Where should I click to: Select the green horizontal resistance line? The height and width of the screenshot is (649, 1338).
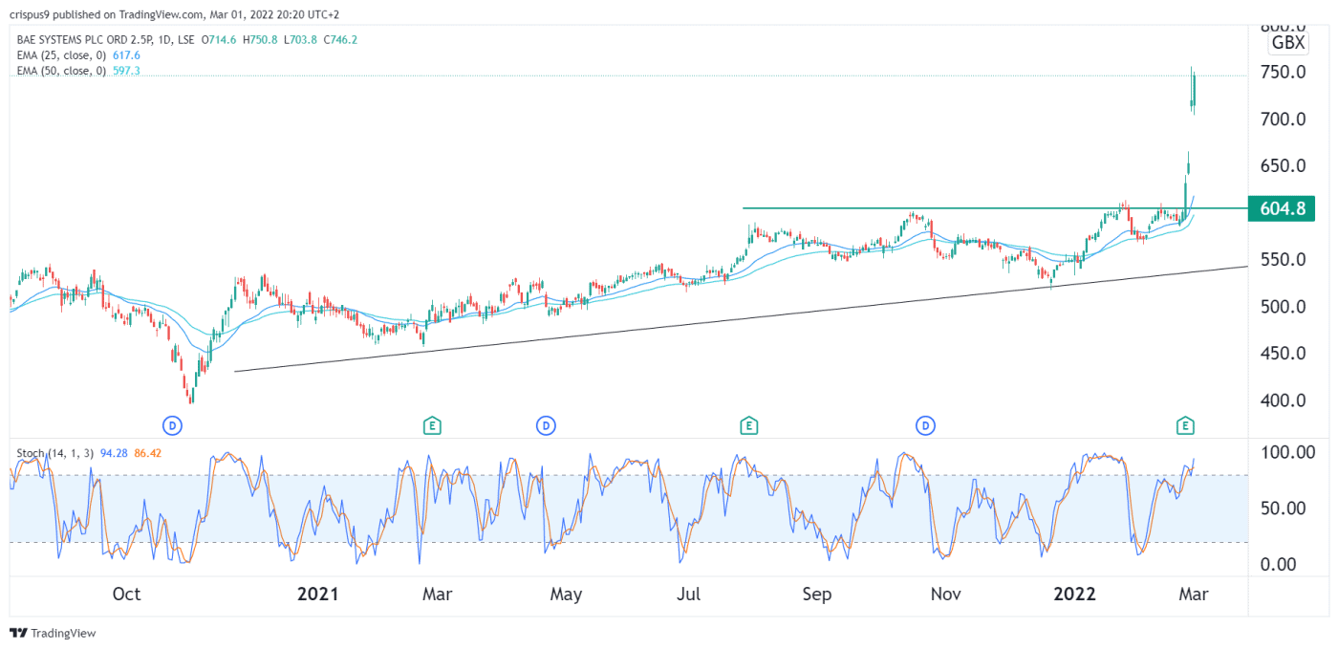[x=956, y=208]
